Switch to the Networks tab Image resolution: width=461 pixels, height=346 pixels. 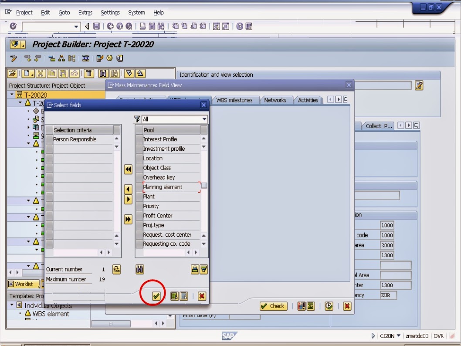[276, 100]
